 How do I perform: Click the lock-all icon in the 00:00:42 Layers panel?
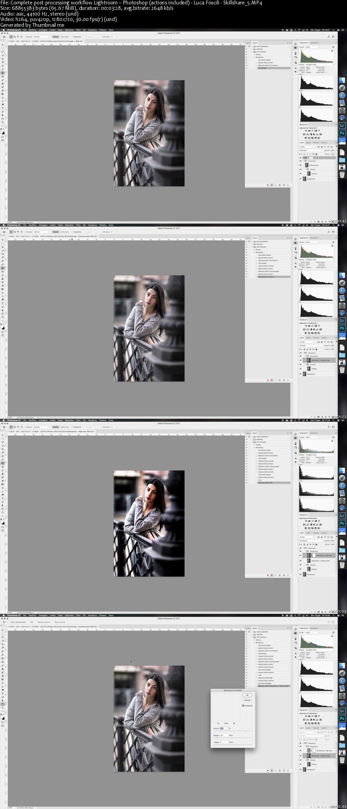pyautogui.click(x=316, y=154)
